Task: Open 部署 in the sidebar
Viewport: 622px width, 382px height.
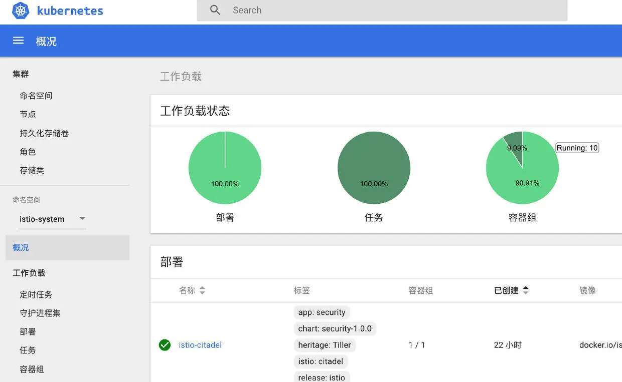Action: 28,331
